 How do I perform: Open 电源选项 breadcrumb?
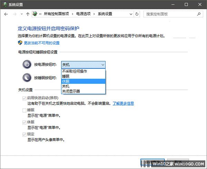(83, 14)
